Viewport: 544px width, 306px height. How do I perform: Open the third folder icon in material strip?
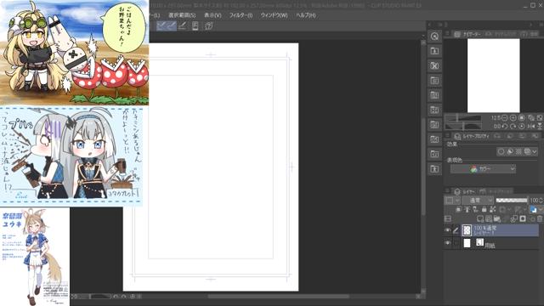click(x=434, y=81)
